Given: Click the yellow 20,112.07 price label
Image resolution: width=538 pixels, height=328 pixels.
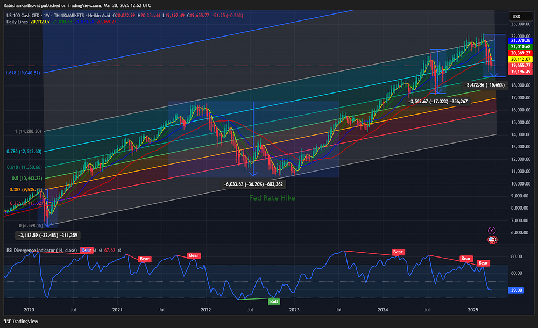Looking at the screenshot, I should point(520,59).
